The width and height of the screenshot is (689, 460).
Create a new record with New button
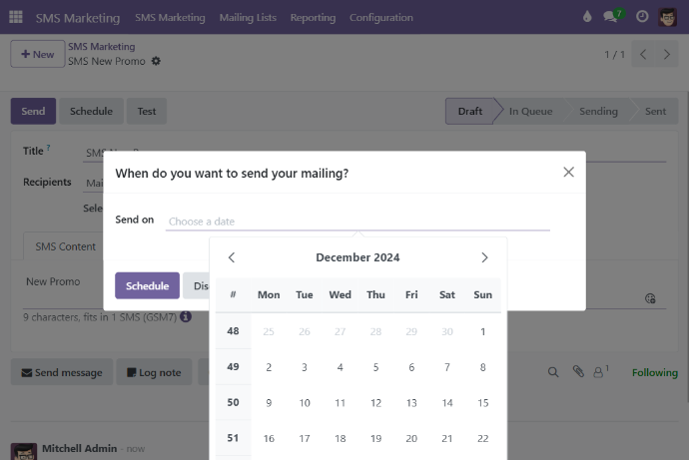38,54
